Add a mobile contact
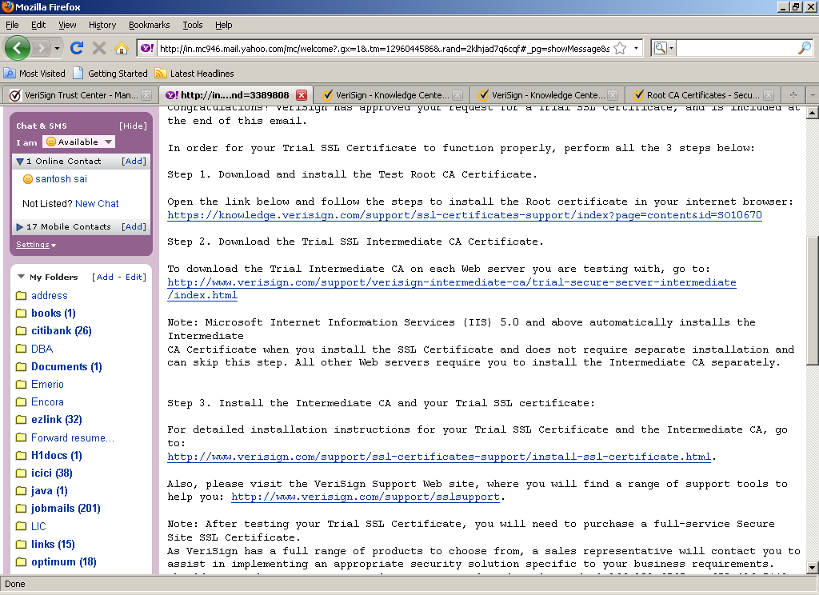 134,226
